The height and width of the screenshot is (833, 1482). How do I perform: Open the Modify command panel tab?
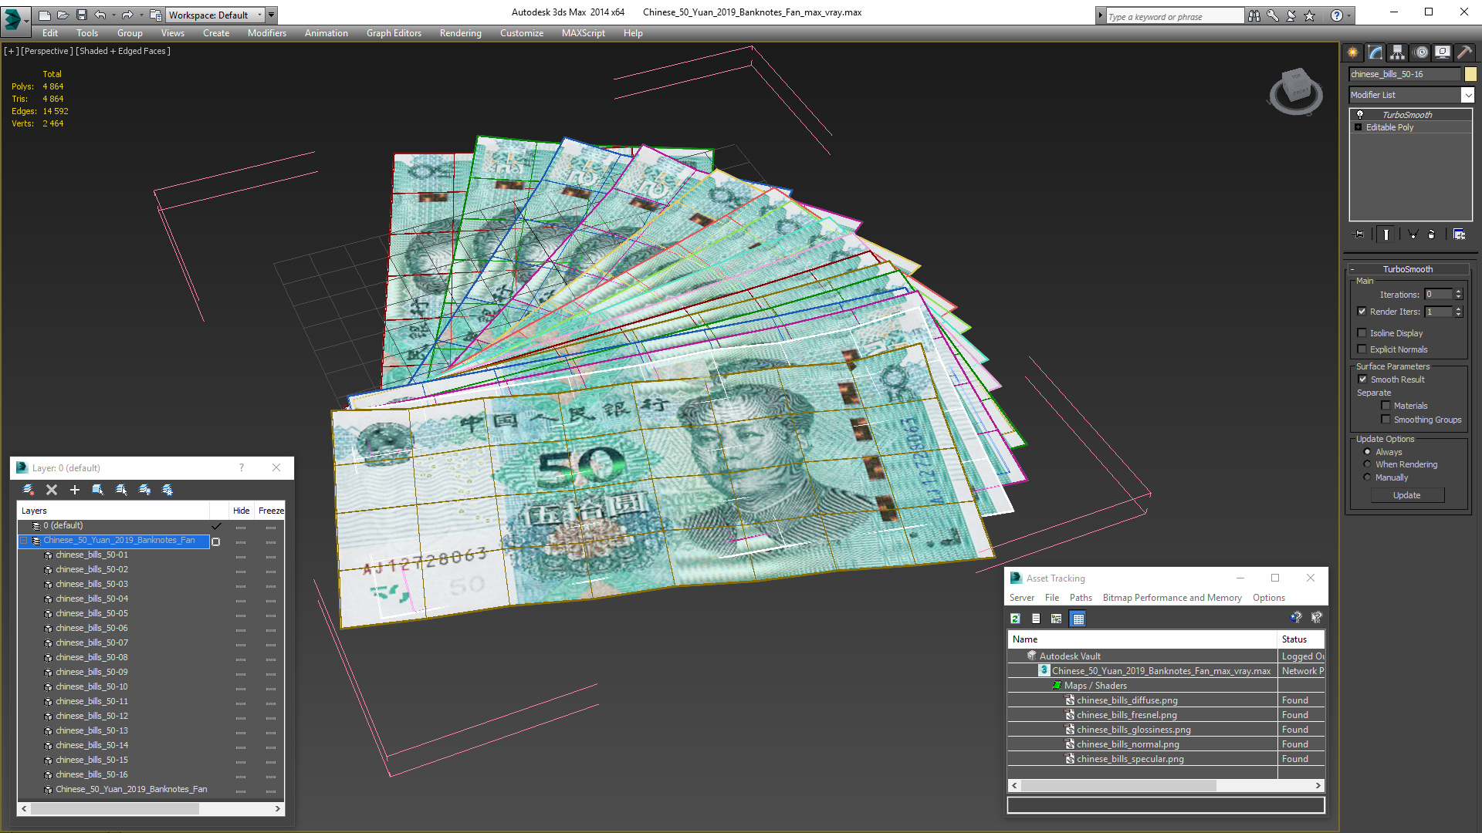coord(1375,52)
